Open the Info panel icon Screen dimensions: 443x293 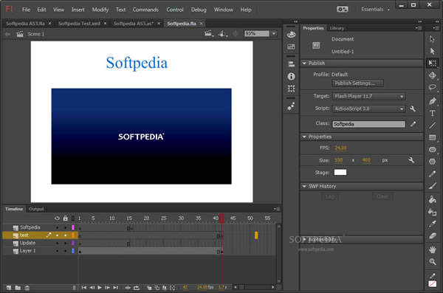click(291, 76)
